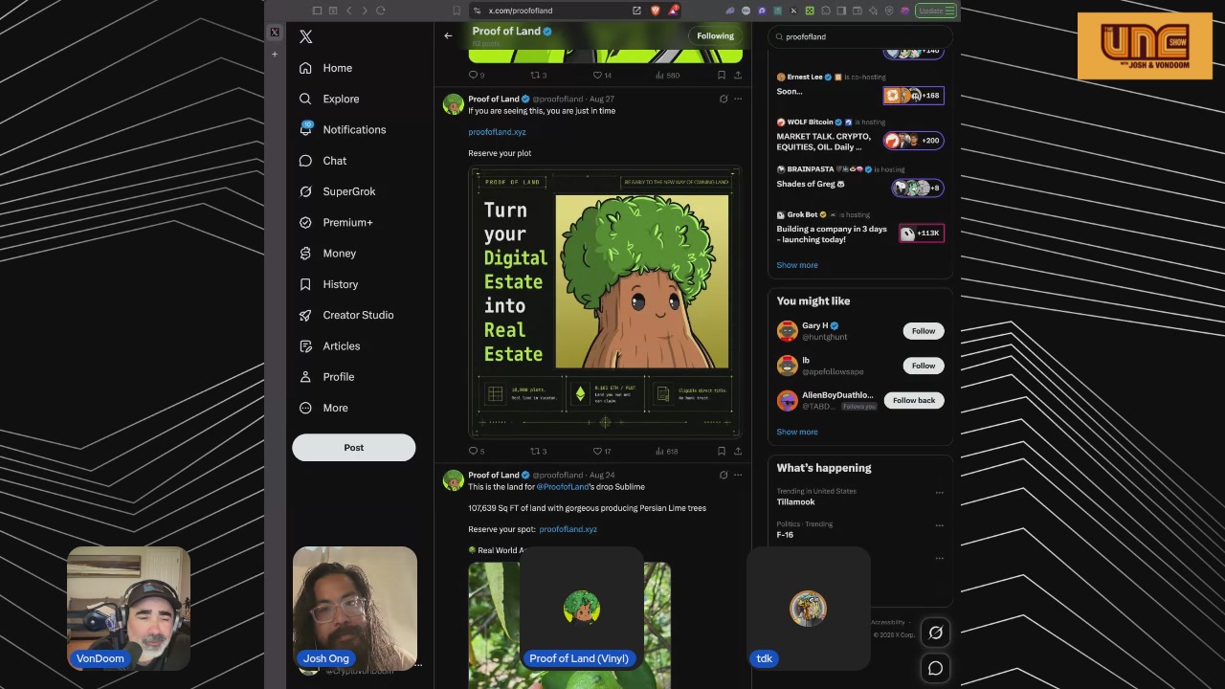Open proofofland.xyz link in the Aug 27 post
The image size is (1225, 689).
point(497,132)
